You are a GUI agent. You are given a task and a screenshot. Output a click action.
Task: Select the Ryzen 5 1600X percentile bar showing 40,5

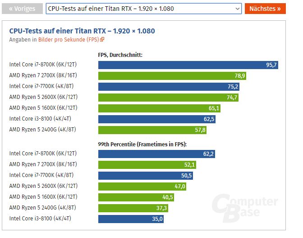point(136,197)
